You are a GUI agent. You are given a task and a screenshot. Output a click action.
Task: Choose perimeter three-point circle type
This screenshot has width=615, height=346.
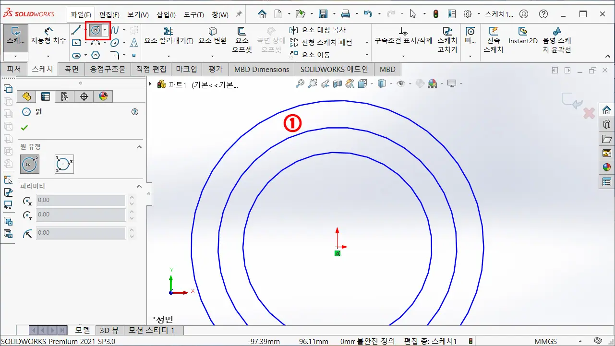click(64, 164)
